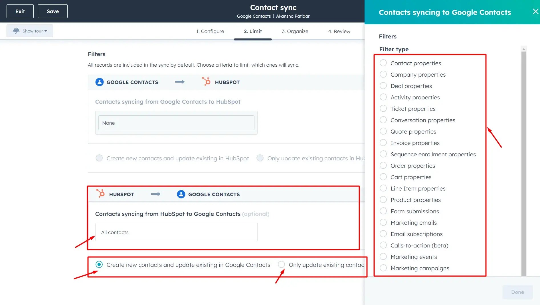The height and width of the screenshot is (305, 540).
Task: Click the None filter field for Google Contacts to HubSpot
Action: coord(176,123)
